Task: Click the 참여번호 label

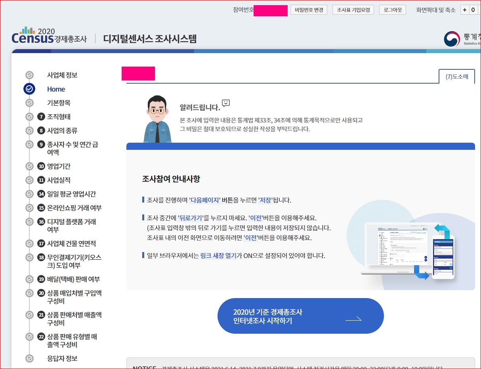Action: (x=243, y=10)
